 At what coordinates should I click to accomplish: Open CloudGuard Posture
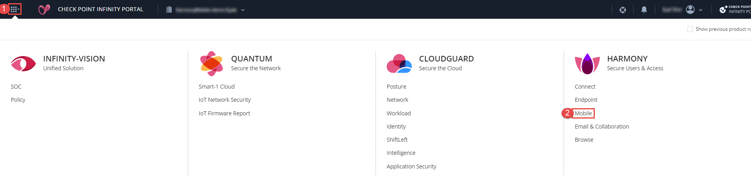[396, 87]
